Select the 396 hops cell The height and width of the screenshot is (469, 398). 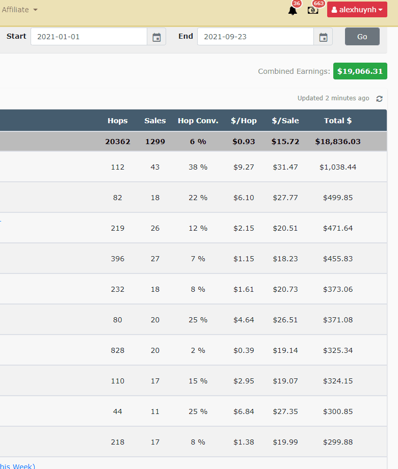(118, 258)
